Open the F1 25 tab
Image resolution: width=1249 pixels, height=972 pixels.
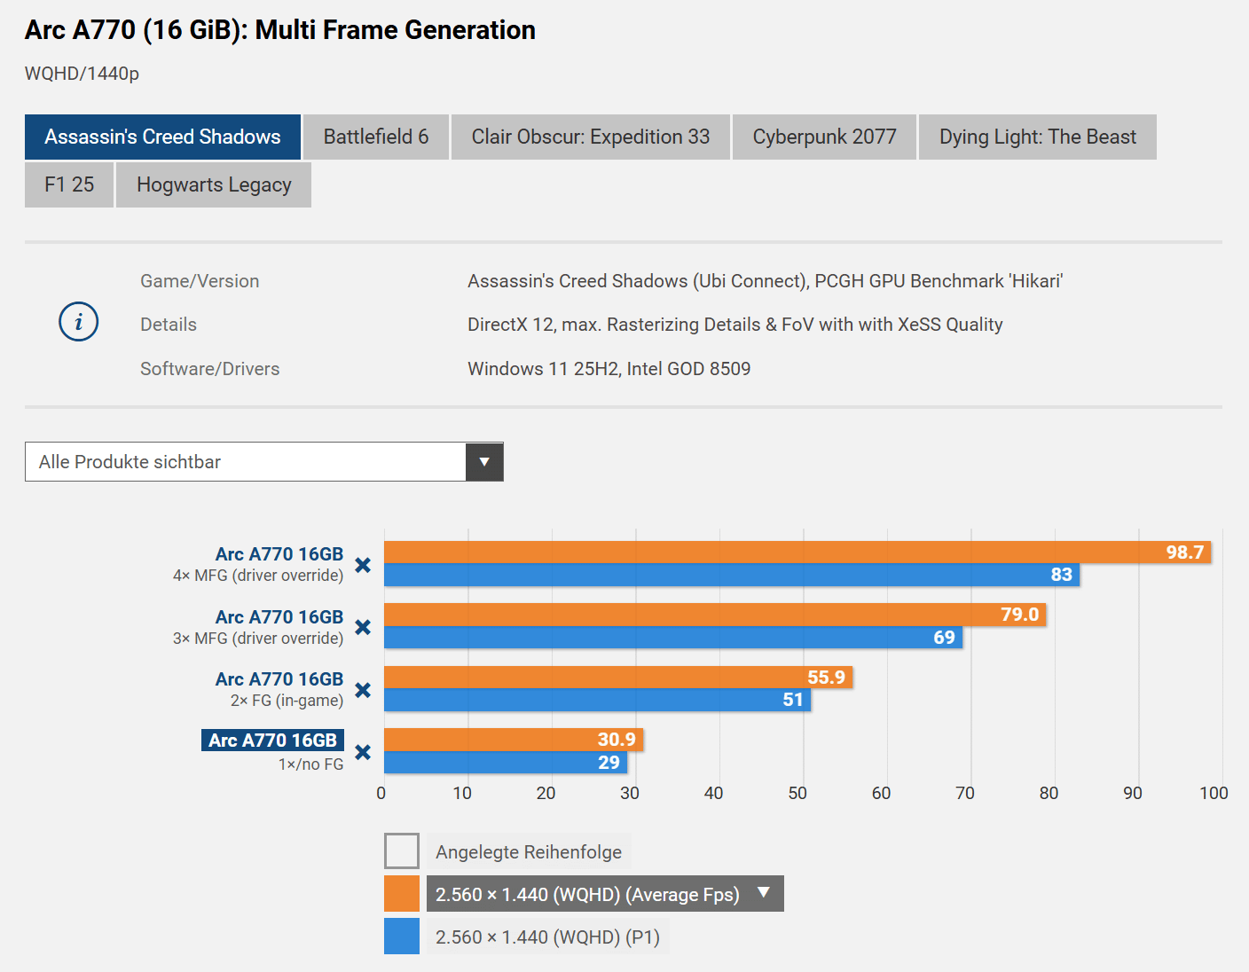tap(69, 184)
